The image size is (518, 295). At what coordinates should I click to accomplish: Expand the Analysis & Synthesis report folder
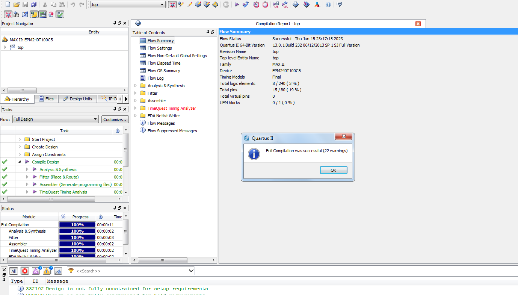point(136,86)
